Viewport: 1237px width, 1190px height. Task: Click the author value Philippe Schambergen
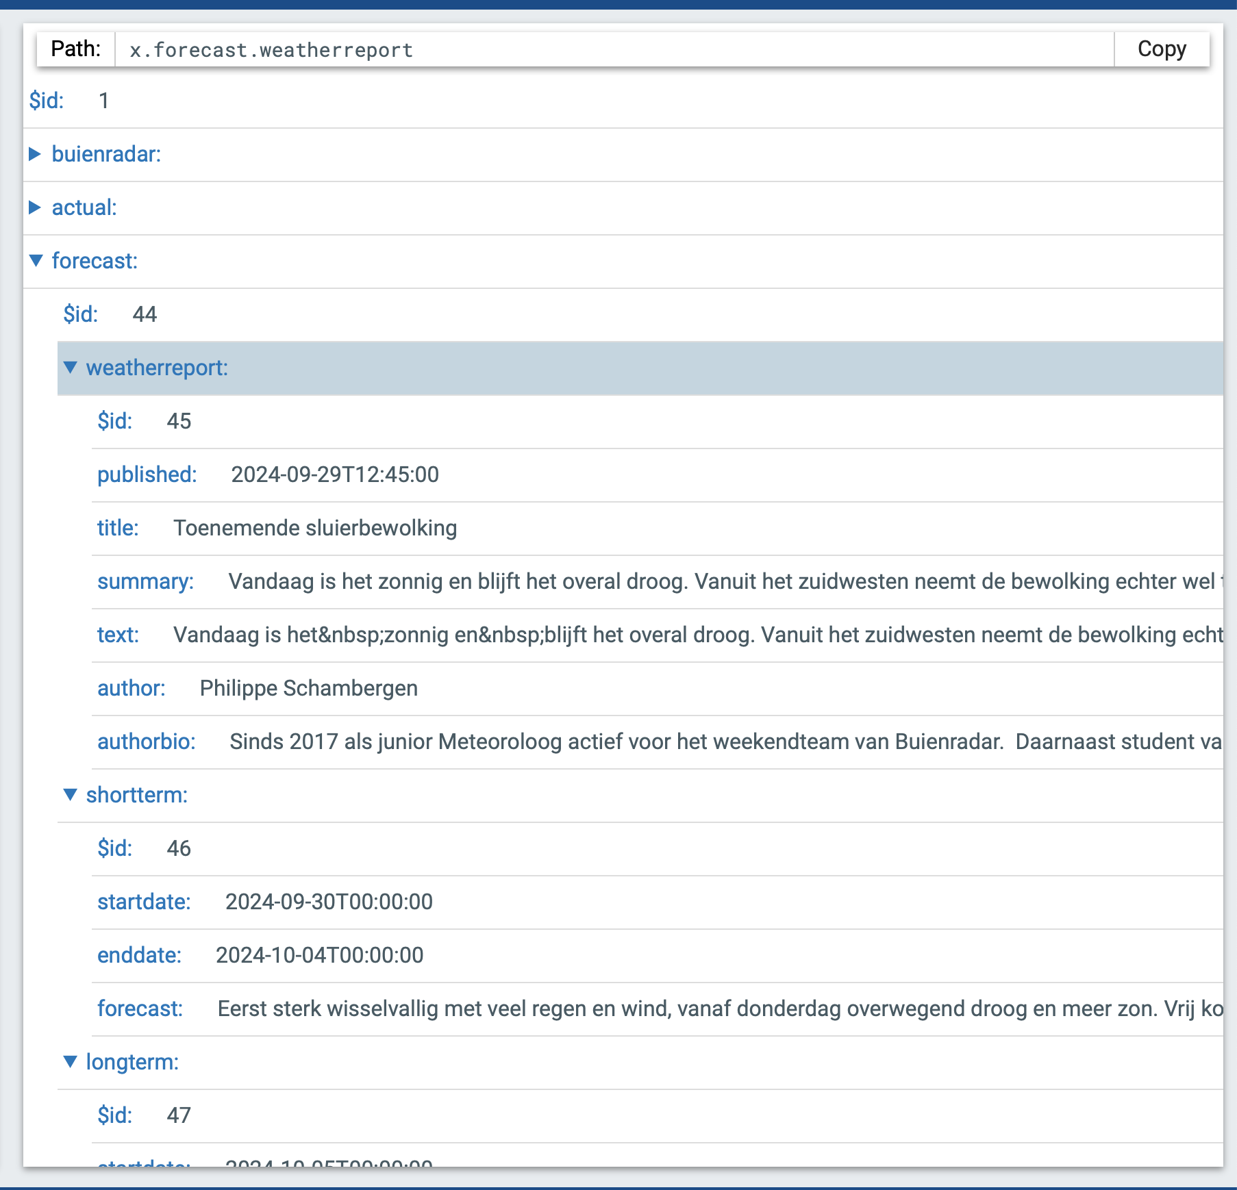click(x=307, y=688)
